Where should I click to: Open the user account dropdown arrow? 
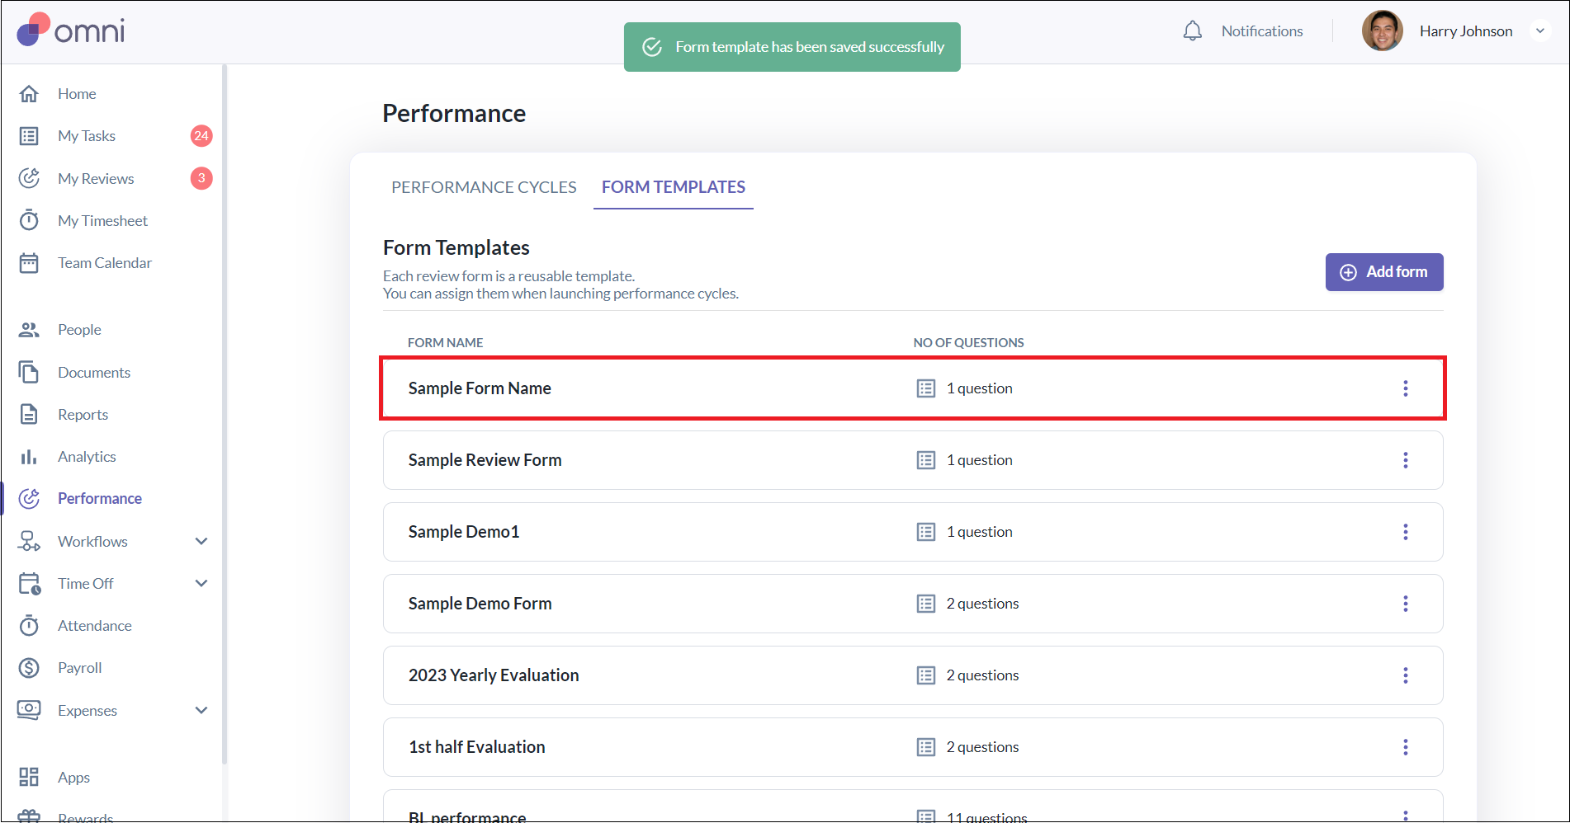pyautogui.click(x=1539, y=31)
